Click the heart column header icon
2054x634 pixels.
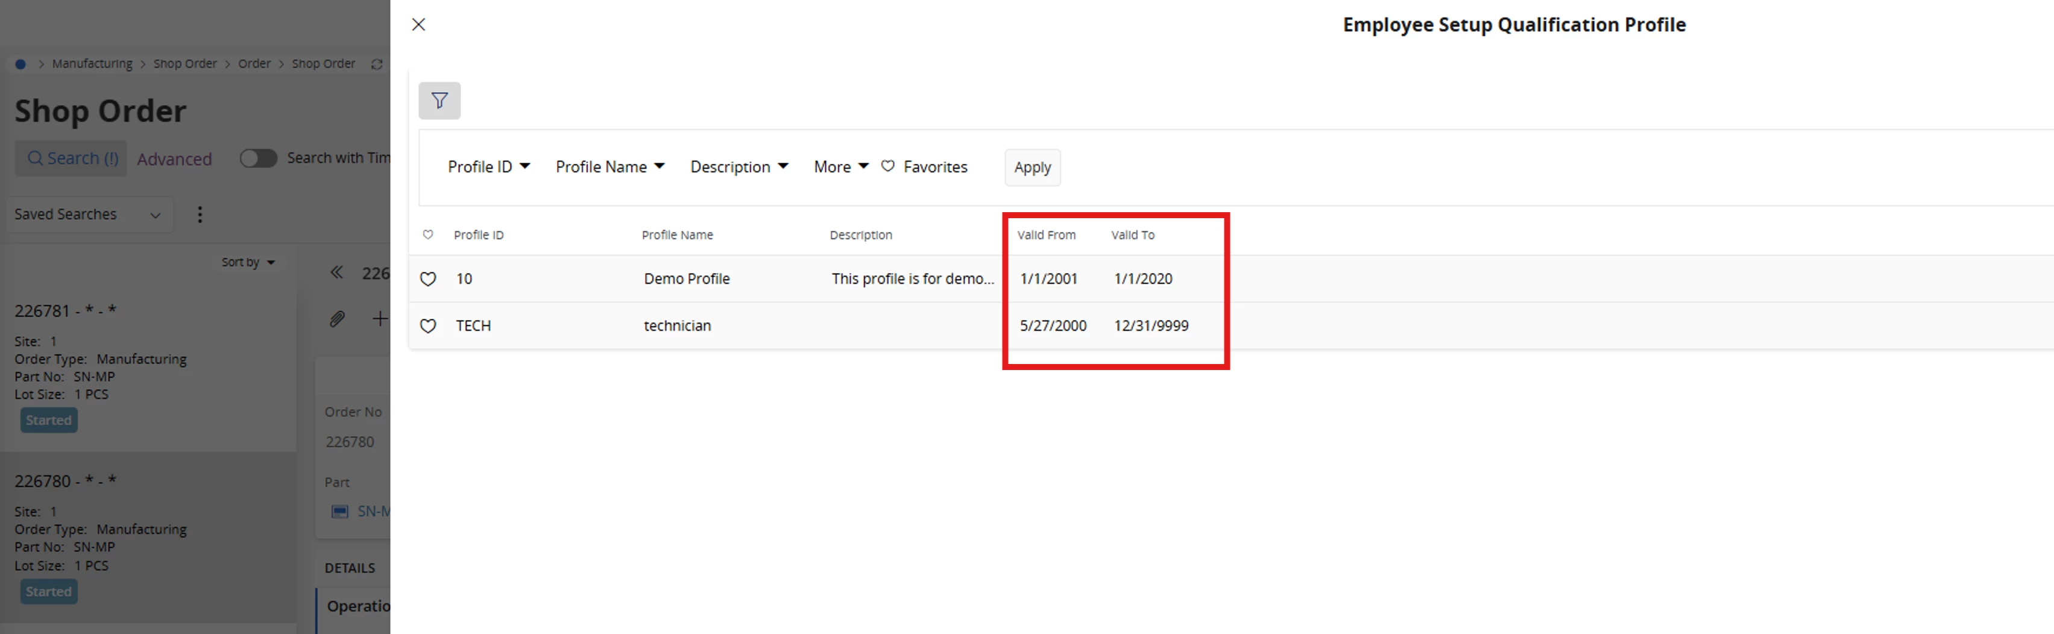(x=428, y=234)
